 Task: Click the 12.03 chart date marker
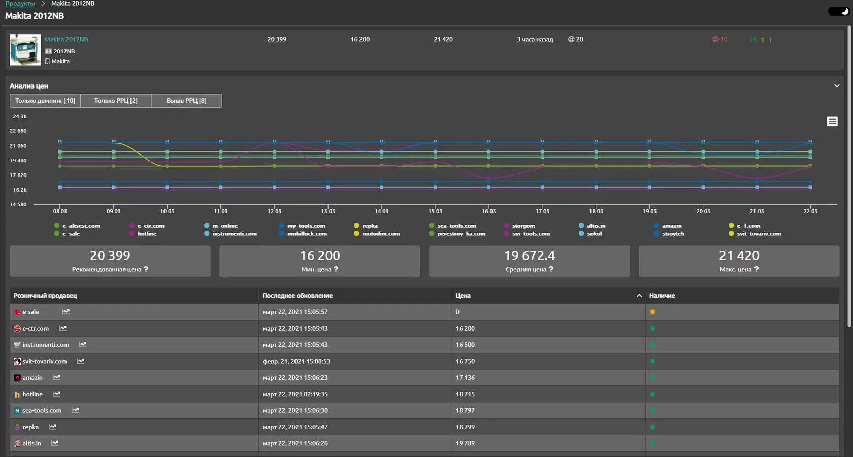[275, 211]
